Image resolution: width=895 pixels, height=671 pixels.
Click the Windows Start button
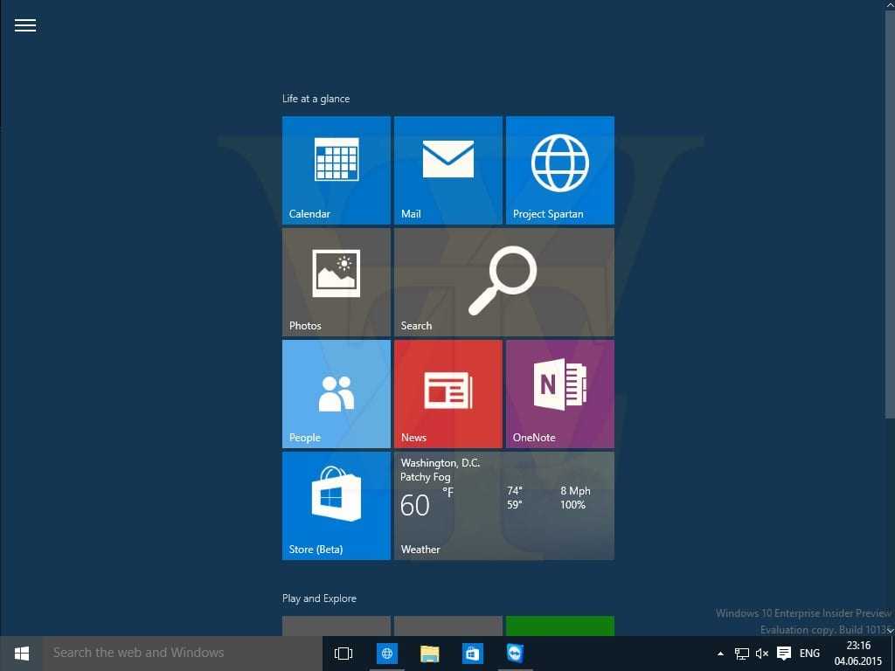tap(22, 653)
